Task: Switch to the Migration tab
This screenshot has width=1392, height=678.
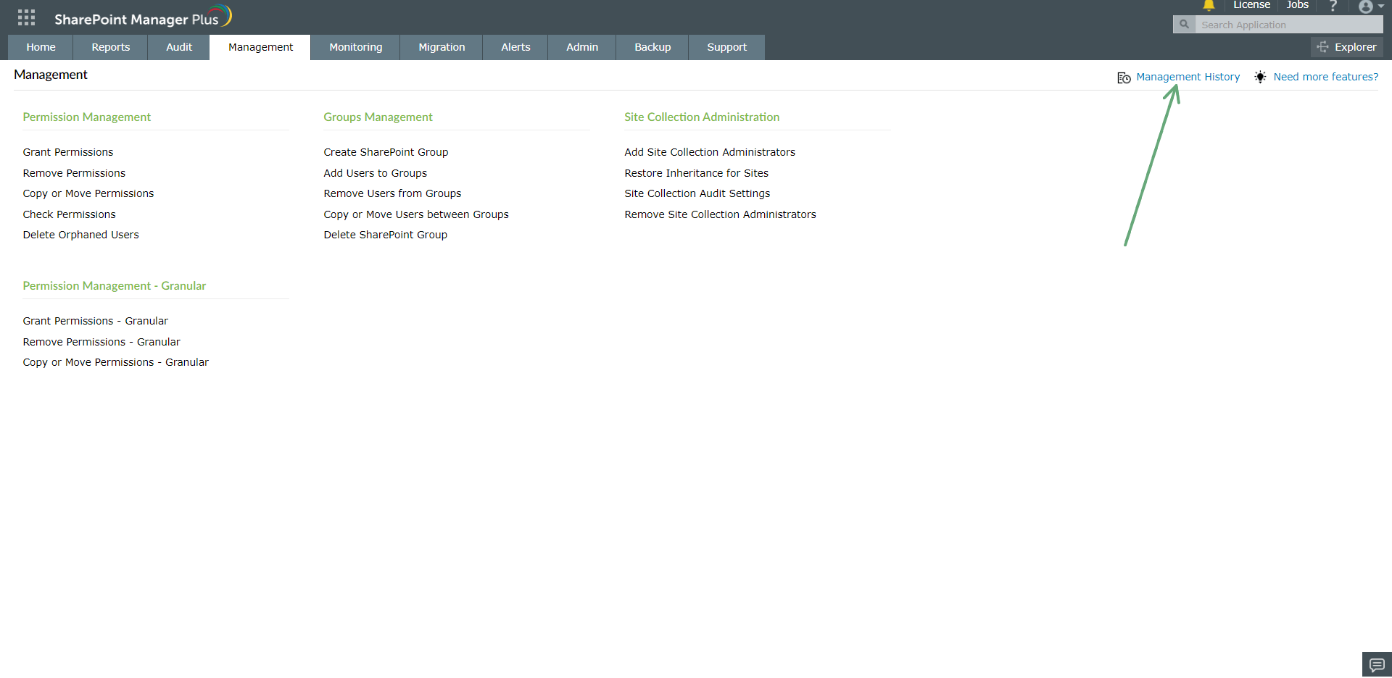Action: point(442,47)
